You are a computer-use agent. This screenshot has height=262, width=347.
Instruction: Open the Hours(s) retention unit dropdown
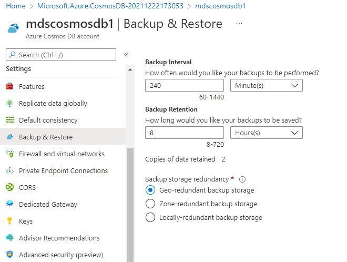pos(267,133)
